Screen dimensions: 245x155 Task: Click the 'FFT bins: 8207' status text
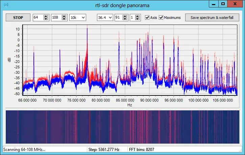[142, 150]
